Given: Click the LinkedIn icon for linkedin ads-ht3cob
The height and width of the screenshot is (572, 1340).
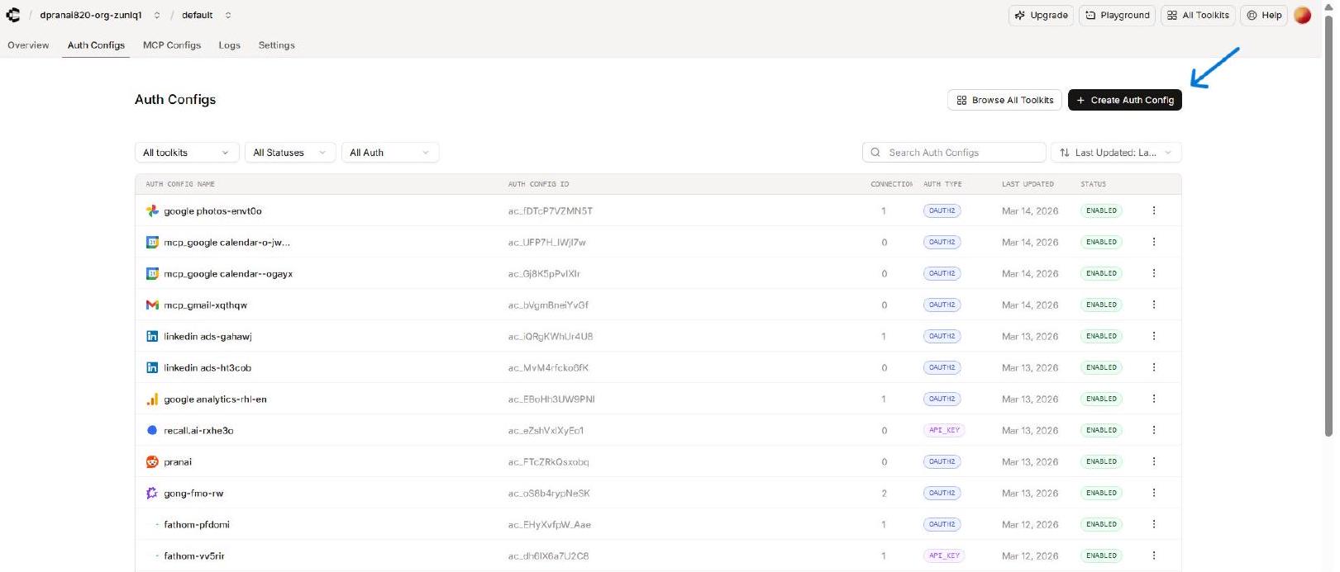Looking at the screenshot, I should click(152, 367).
